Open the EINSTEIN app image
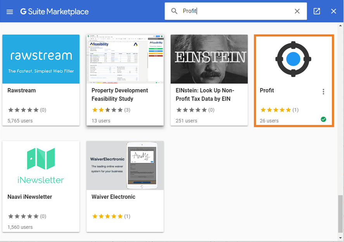This screenshot has width=344, height=242. coord(209,59)
